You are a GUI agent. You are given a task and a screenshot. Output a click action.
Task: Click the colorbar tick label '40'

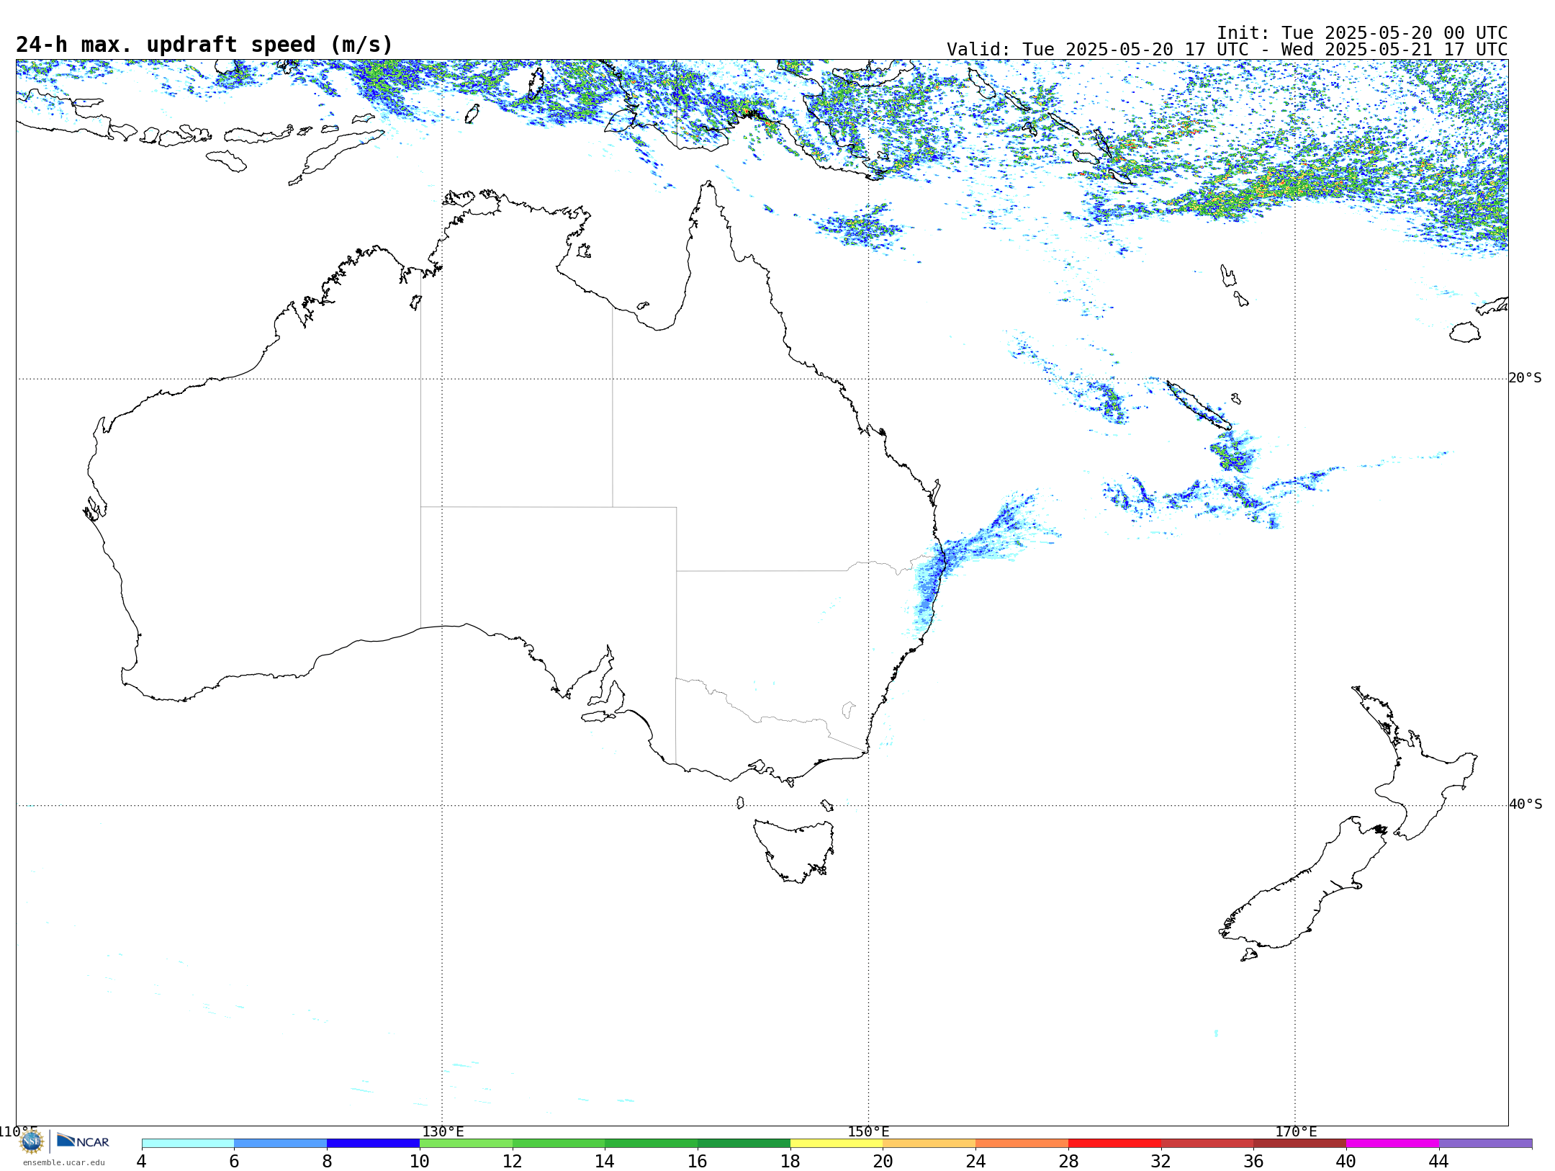(x=1346, y=1161)
